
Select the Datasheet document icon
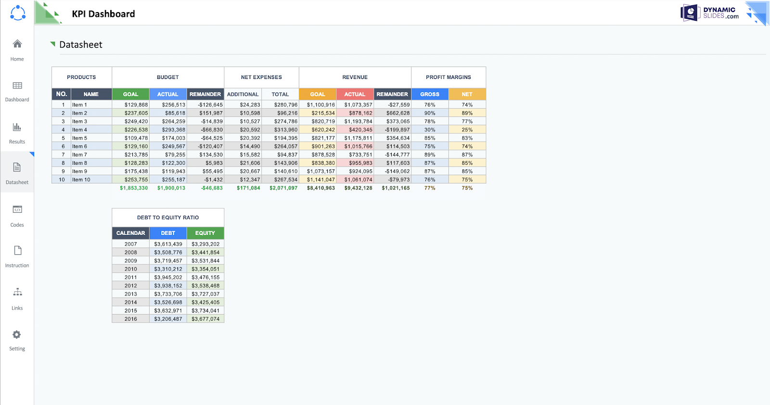(x=17, y=167)
